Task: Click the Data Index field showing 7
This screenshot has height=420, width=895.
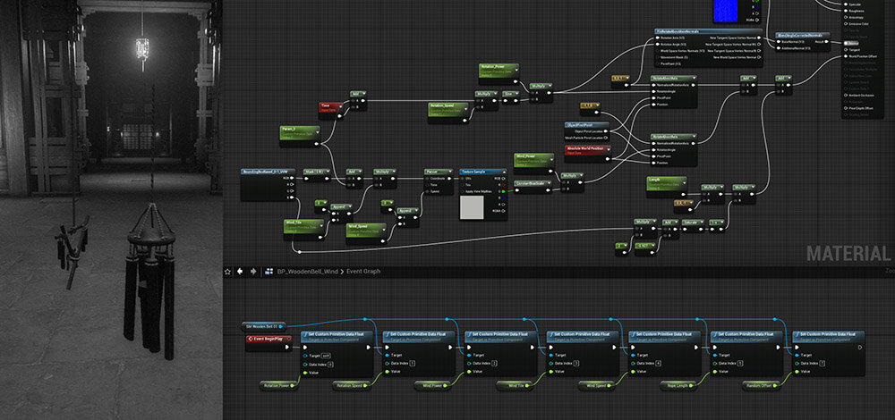Action: point(823,363)
